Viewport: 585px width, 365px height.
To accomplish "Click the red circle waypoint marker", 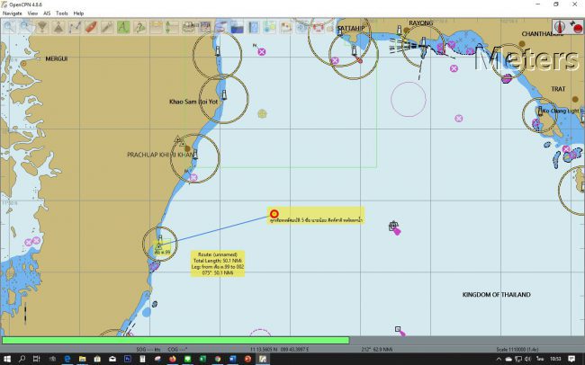I will tap(274, 214).
